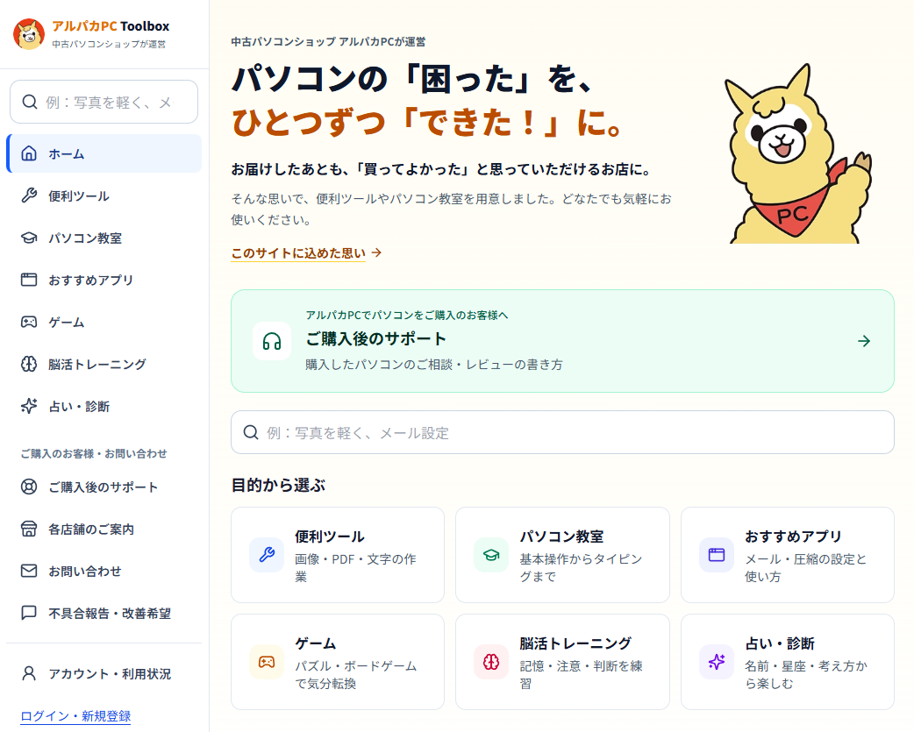Open ご購入後のサポート in the sidebar
Screen dimensions: 914x732
(x=104, y=487)
